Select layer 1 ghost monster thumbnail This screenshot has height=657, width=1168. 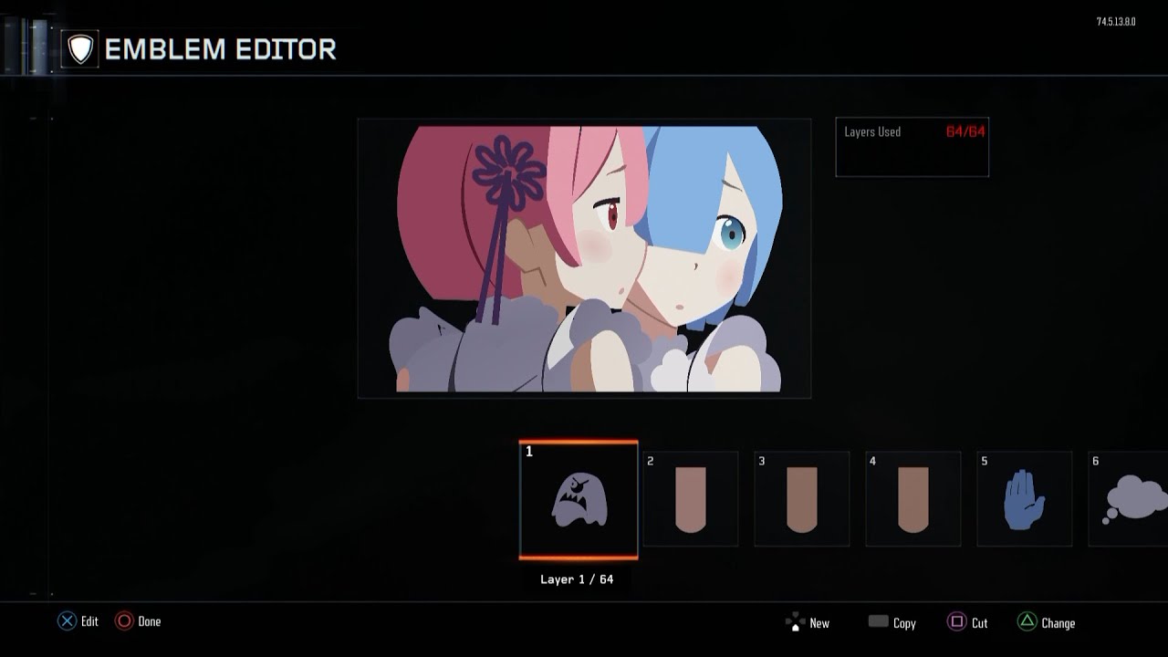tap(579, 500)
